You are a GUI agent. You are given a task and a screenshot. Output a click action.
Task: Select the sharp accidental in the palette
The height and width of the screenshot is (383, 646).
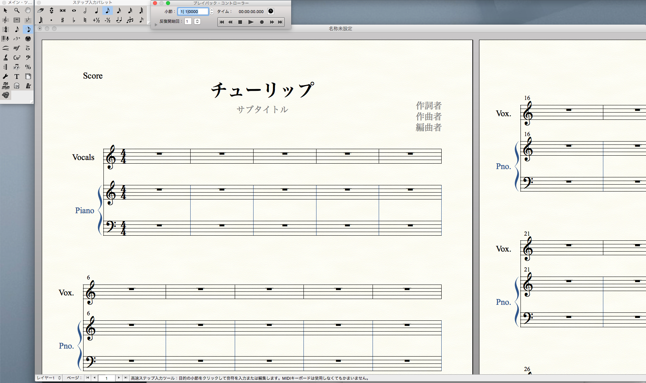coord(63,20)
